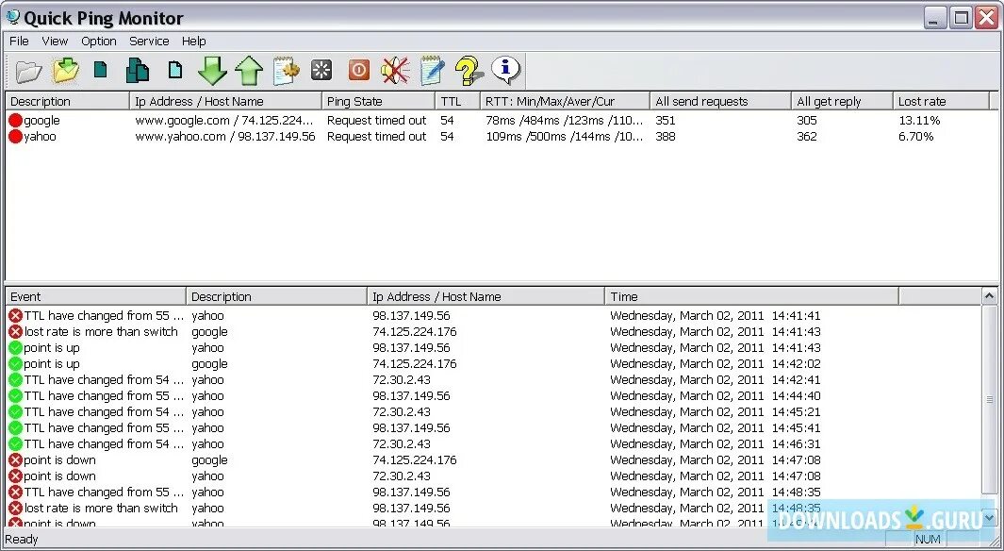Viewport: 1004px width, 551px height.
Task: Click the RTT: Min/Max/Aver/Cur header
Action: coord(566,101)
